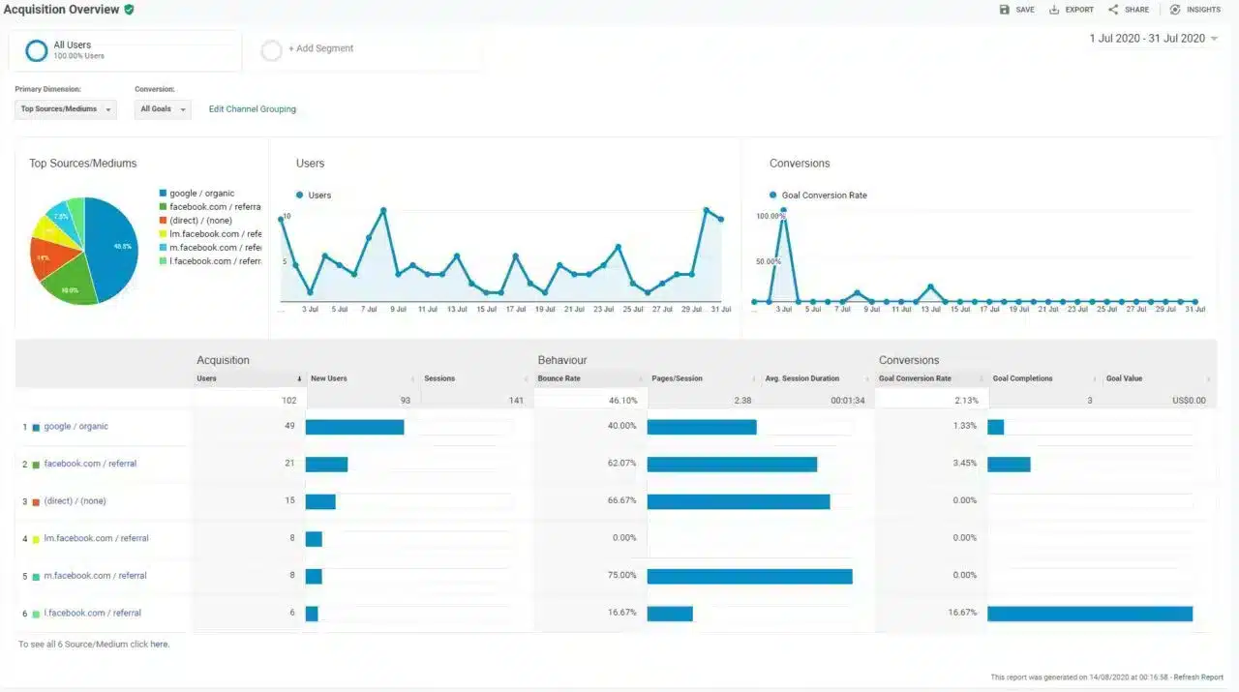Open the Top Sources/Mediums dimension dropdown
Screen dimensions: 1239x692
click(x=66, y=109)
